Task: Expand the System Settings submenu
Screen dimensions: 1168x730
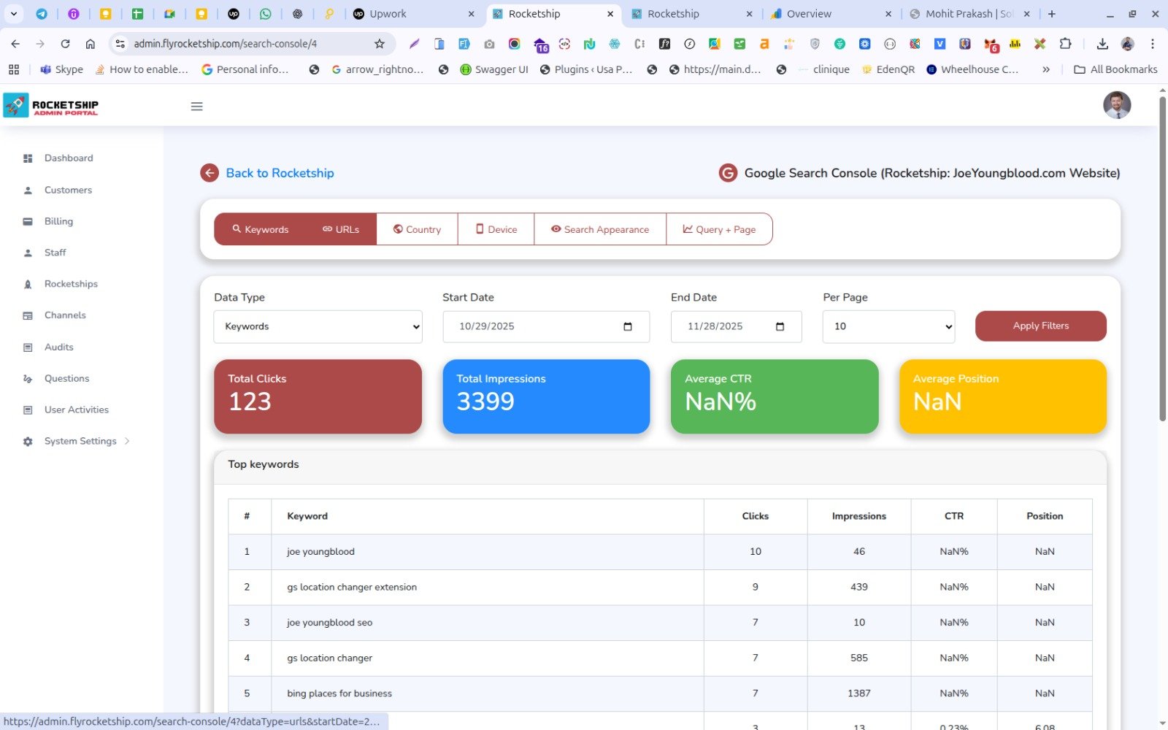Action: 80,441
